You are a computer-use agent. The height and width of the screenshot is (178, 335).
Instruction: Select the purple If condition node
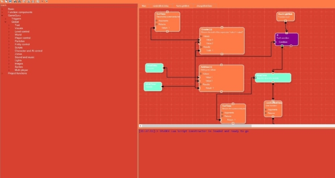click(x=286, y=40)
